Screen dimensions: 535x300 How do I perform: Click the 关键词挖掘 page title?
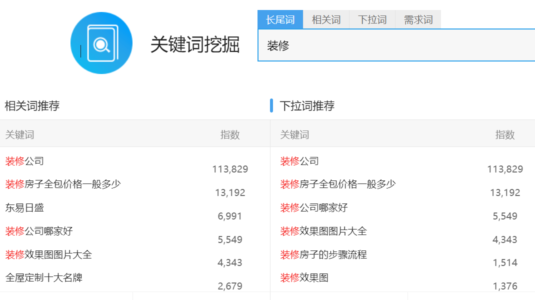[x=195, y=44]
